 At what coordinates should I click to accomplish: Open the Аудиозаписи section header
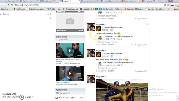[x=70, y=90]
